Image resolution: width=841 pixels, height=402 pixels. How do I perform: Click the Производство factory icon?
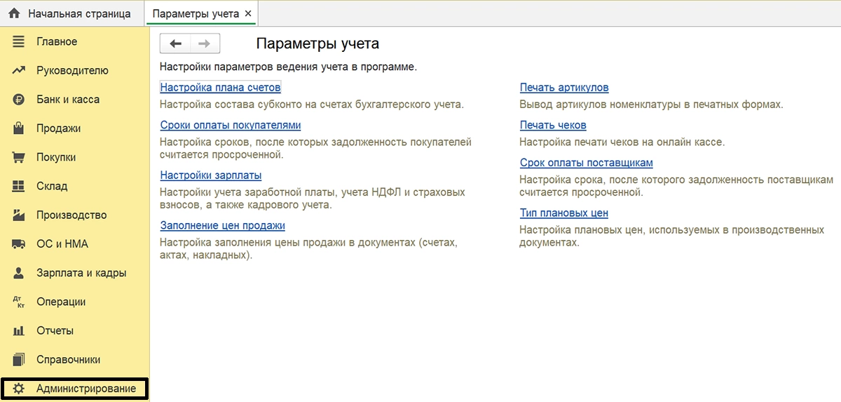[19, 215]
